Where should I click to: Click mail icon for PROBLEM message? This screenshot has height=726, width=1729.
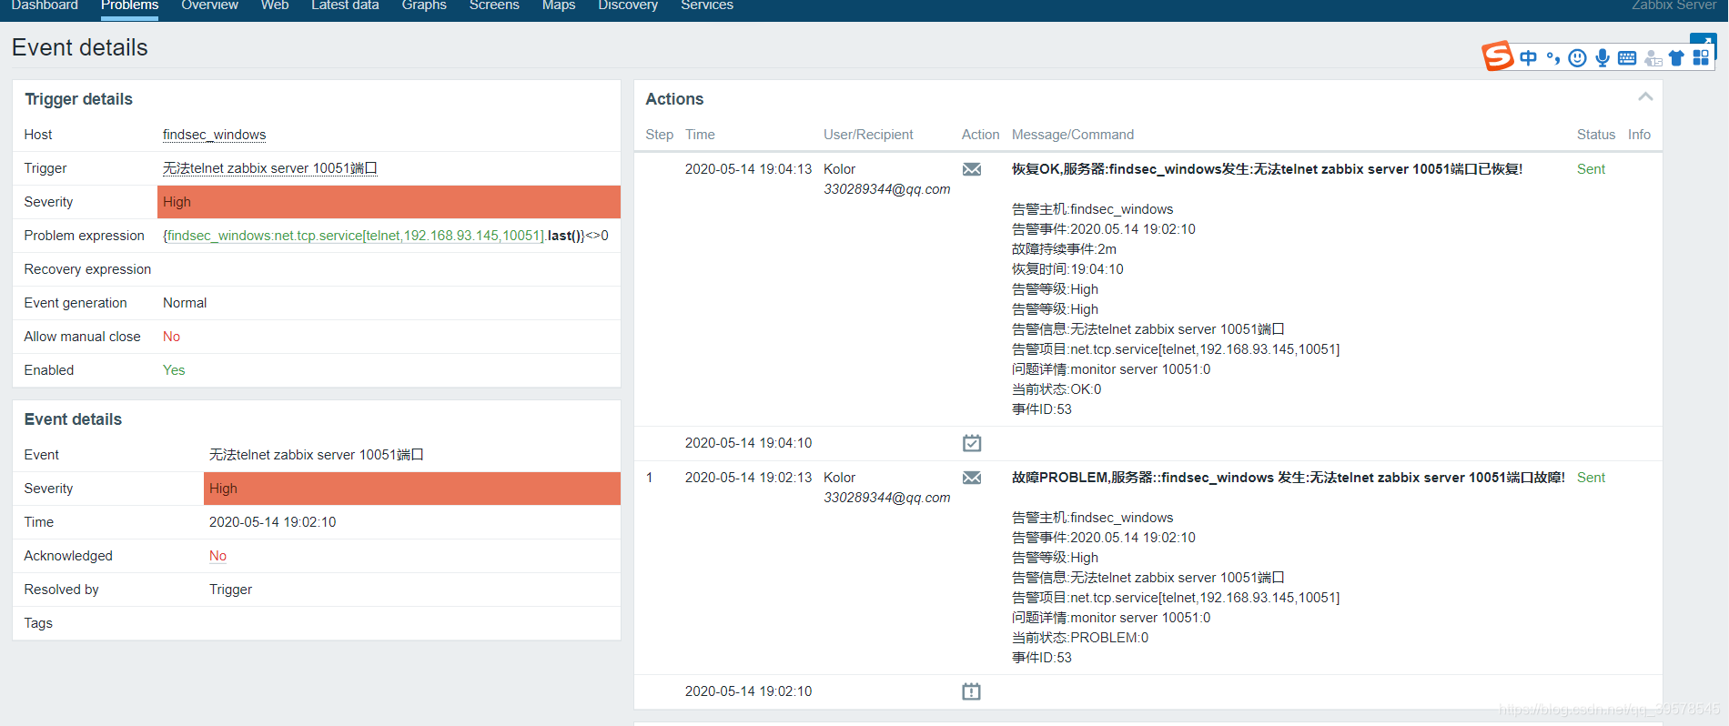(x=972, y=478)
